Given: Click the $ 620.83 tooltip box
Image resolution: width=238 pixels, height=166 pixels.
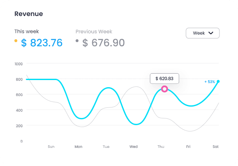Looking at the screenshot, I should pos(164,78).
